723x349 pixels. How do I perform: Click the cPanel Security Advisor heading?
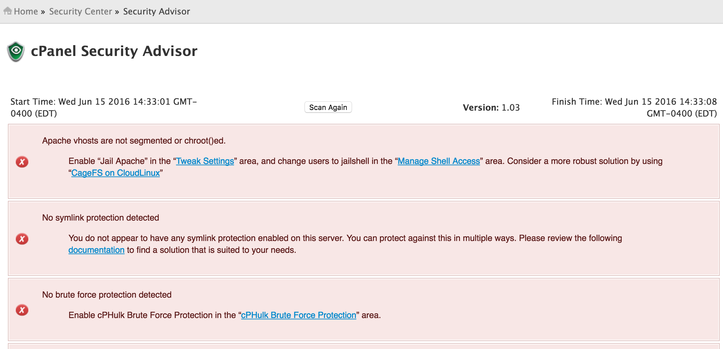pos(114,51)
